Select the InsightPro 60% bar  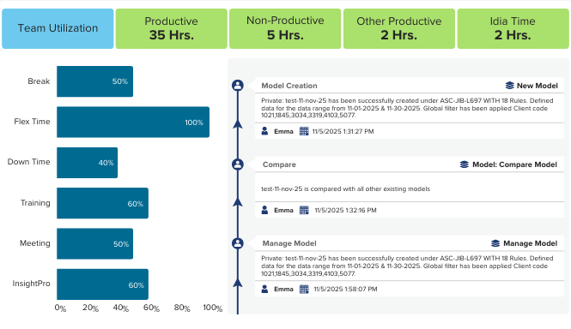tap(102, 284)
